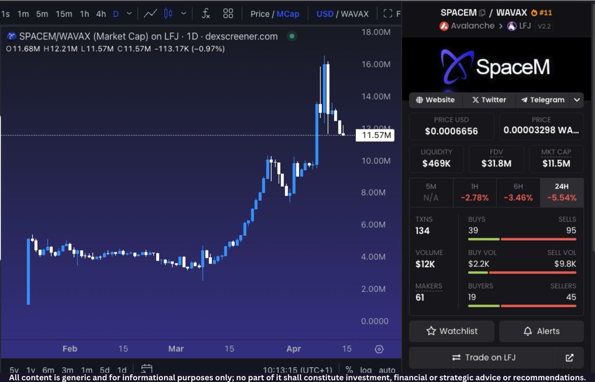Image resolution: width=595 pixels, height=382 pixels.
Task: Click the 10:13:15 (UTC+1) timezone
Action: (x=298, y=370)
